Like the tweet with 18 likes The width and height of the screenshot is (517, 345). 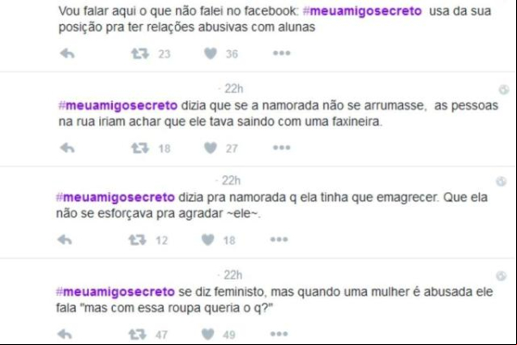pyautogui.click(x=208, y=240)
